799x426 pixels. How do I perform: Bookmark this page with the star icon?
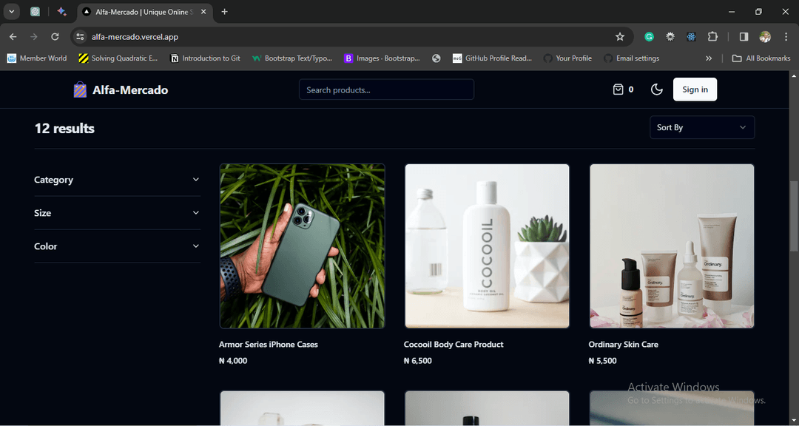[x=620, y=37]
